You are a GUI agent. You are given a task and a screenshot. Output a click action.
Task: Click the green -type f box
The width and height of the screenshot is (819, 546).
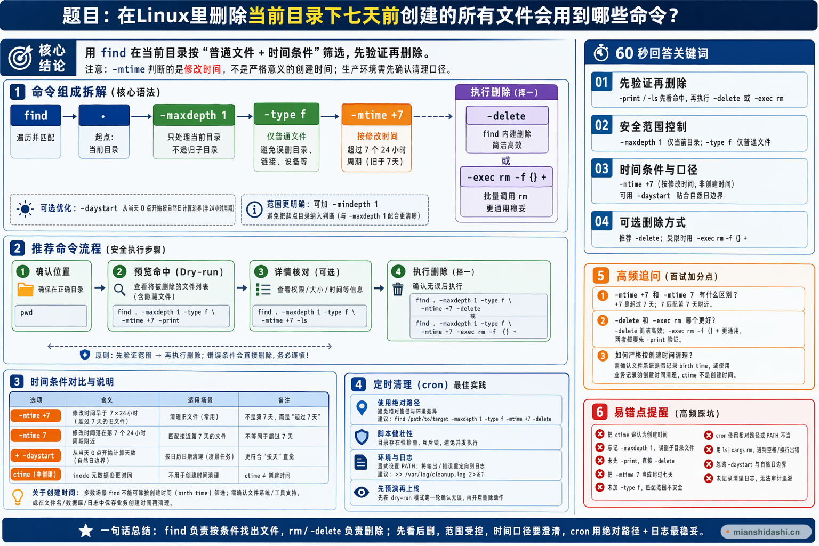pyautogui.click(x=286, y=114)
